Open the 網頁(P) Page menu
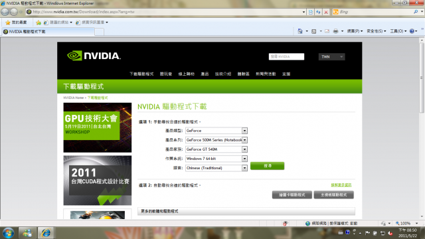The height and width of the screenshot is (239, 425). tap(355, 31)
